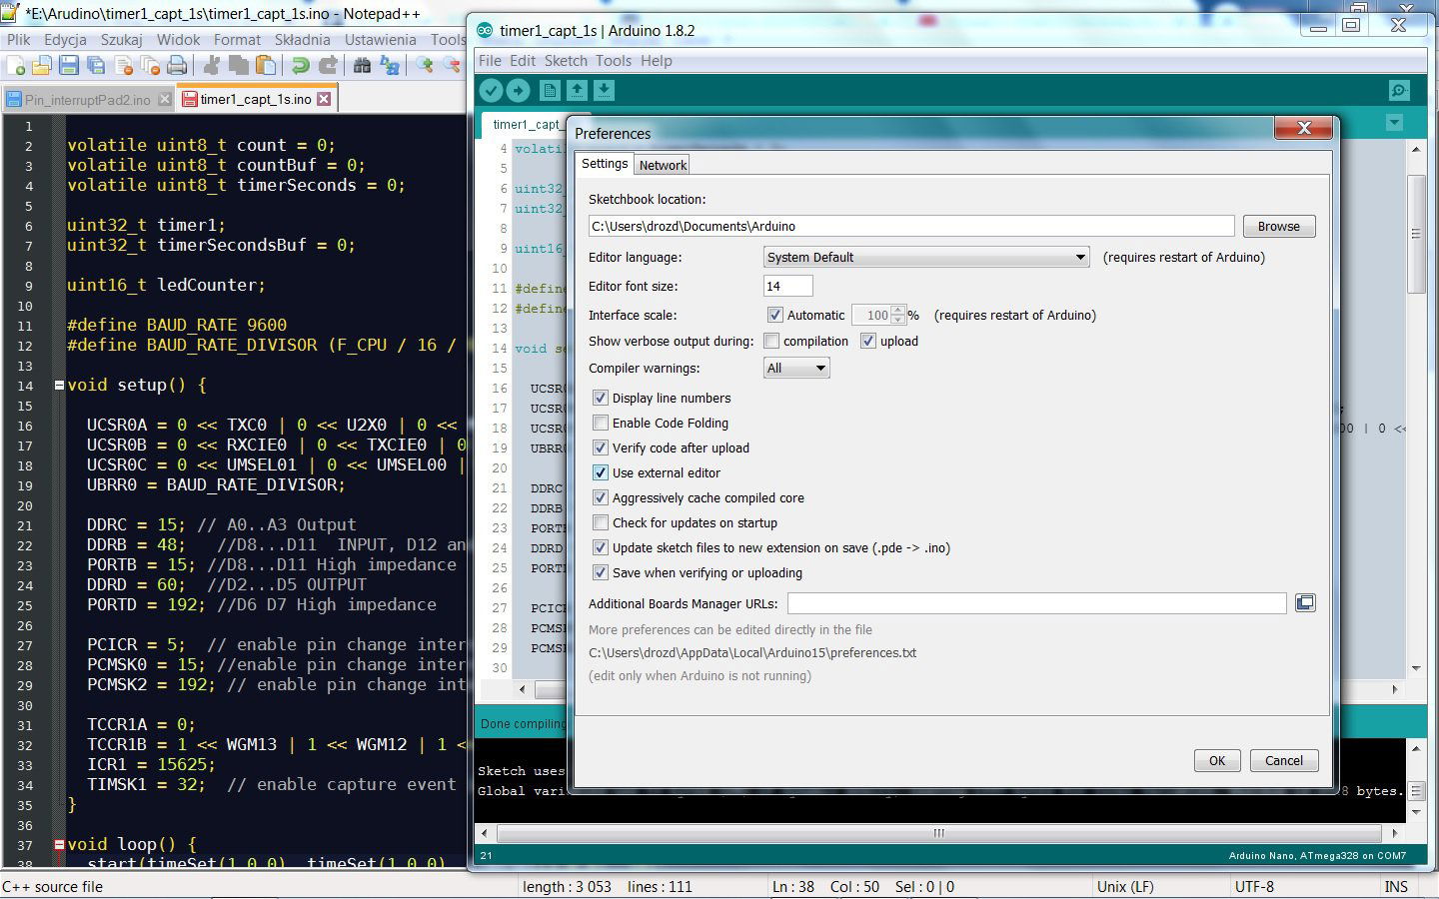Open Ustawienia menu in Notepad++
The height and width of the screenshot is (899, 1439).
click(380, 40)
